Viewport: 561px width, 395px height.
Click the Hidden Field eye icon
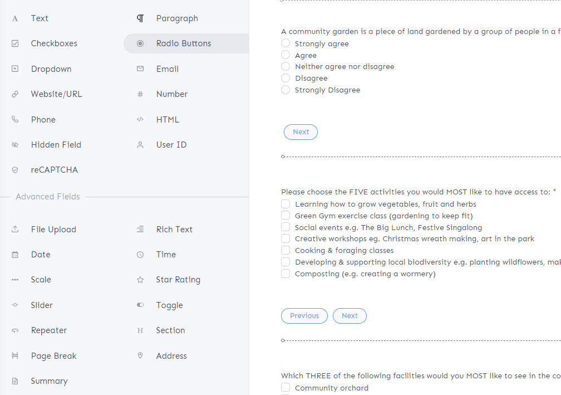click(15, 145)
